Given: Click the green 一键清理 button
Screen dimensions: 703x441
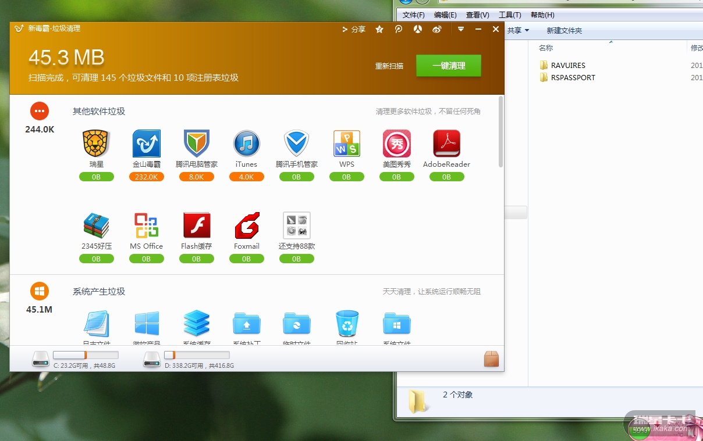Looking at the screenshot, I should (449, 66).
